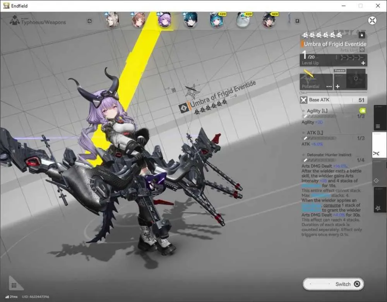Viewport: 387px width, 302px height.
Task: Select the white bear NEW operator portrait
Action: (x=243, y=20)
